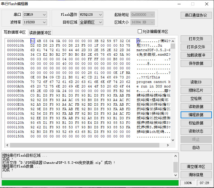This screenshot has width=214, height=188.
Task: Click the log panel scroll down arrow
Action: [x=176, y=175]
